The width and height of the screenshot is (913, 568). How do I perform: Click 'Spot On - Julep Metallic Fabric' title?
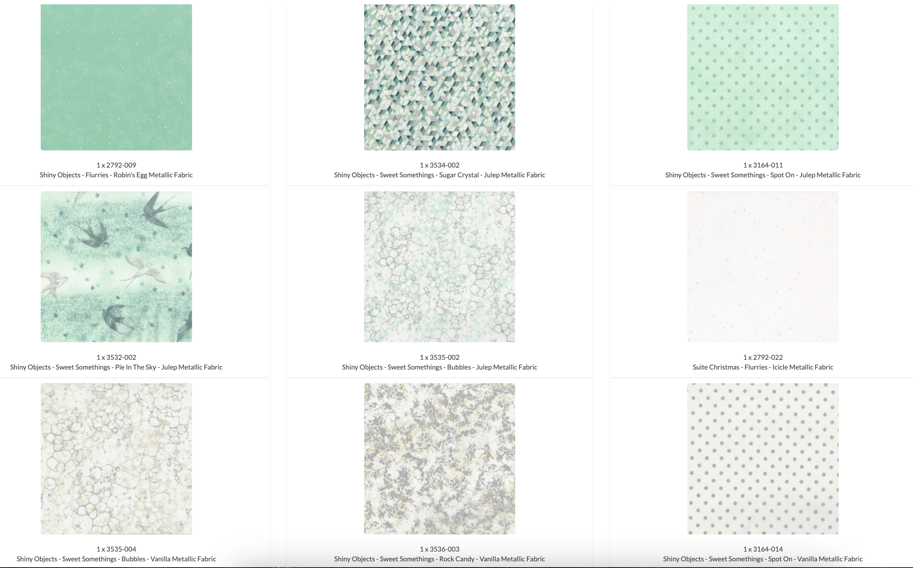pyautogui.click(x=762, y=175)
